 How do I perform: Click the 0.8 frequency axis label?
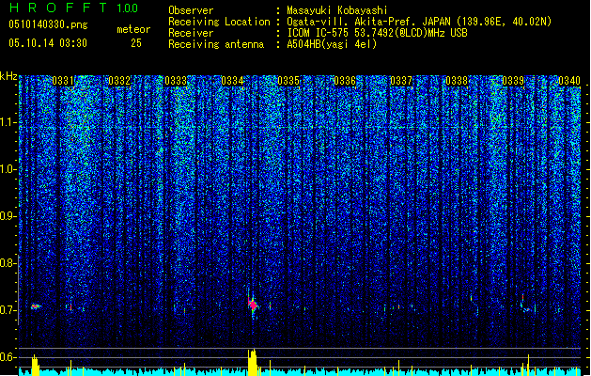point(8,263)
